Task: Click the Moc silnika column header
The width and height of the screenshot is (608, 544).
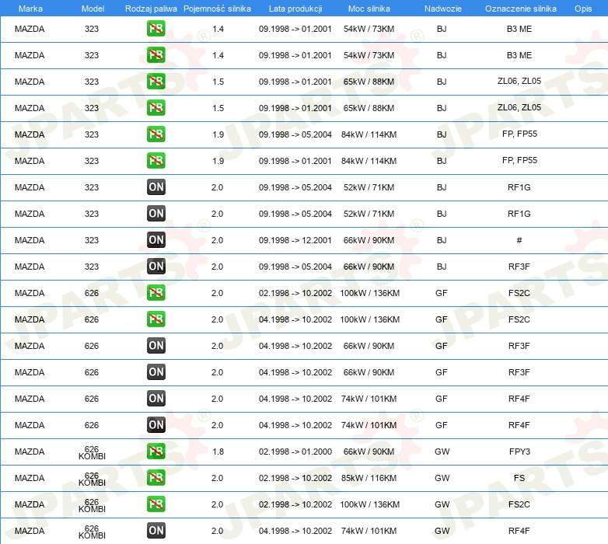Action: (369, 9)
